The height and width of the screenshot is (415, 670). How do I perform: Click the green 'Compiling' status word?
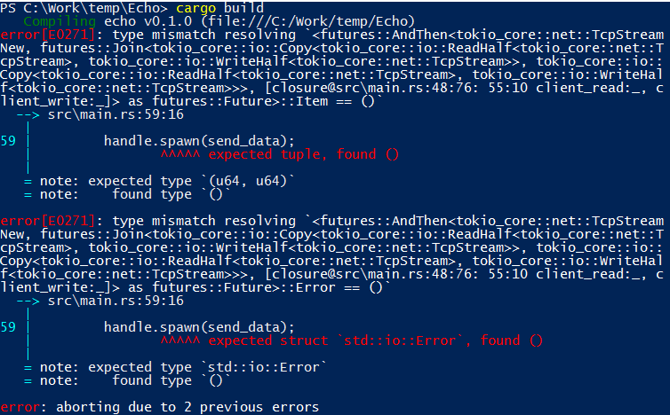60,21
